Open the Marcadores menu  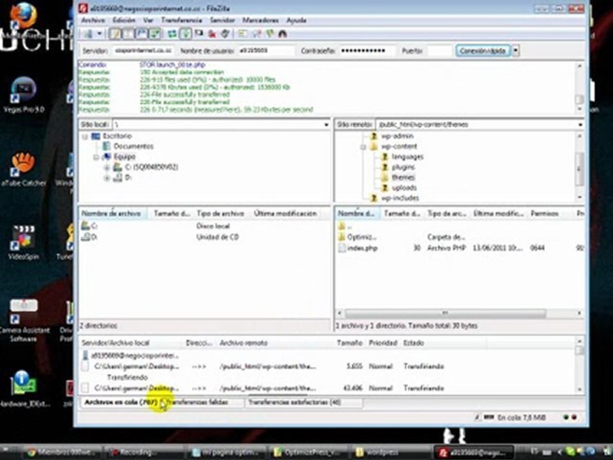point(261,20)
